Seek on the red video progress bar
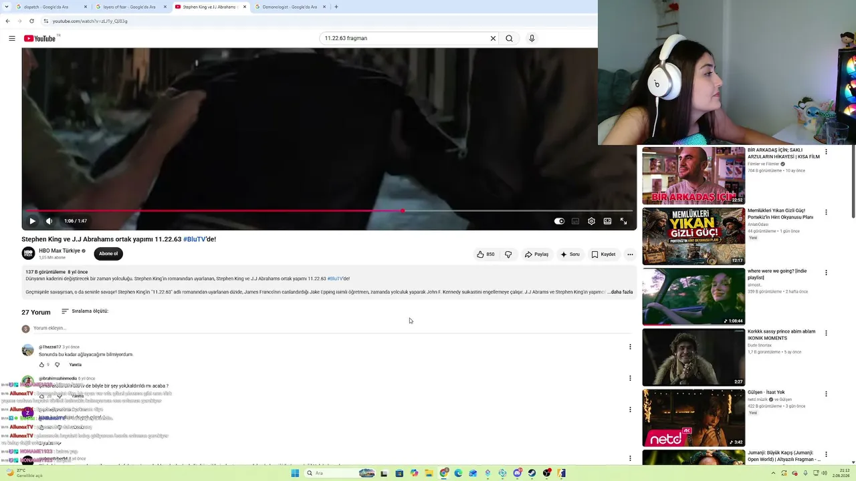The width and height of the screenshot is (856, 481). tap(329, 210)
